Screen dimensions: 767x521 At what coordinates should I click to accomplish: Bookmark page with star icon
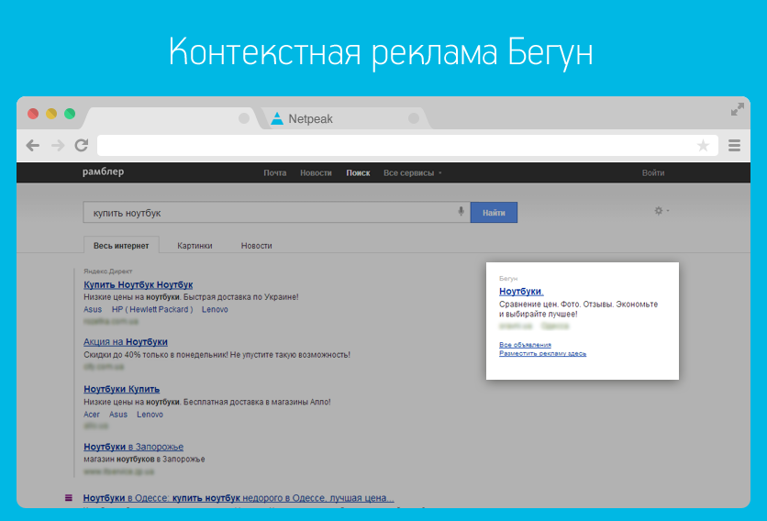[703, 145]
